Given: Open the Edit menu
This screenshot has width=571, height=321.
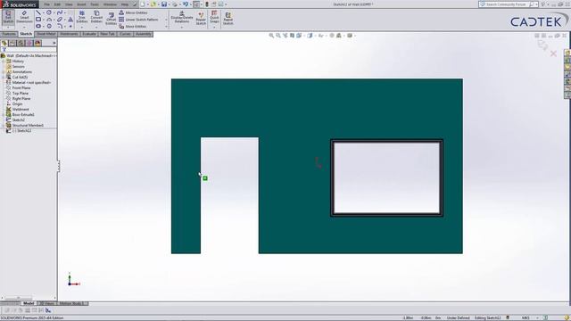Looking at the screenshot, I should coord(57,4).
